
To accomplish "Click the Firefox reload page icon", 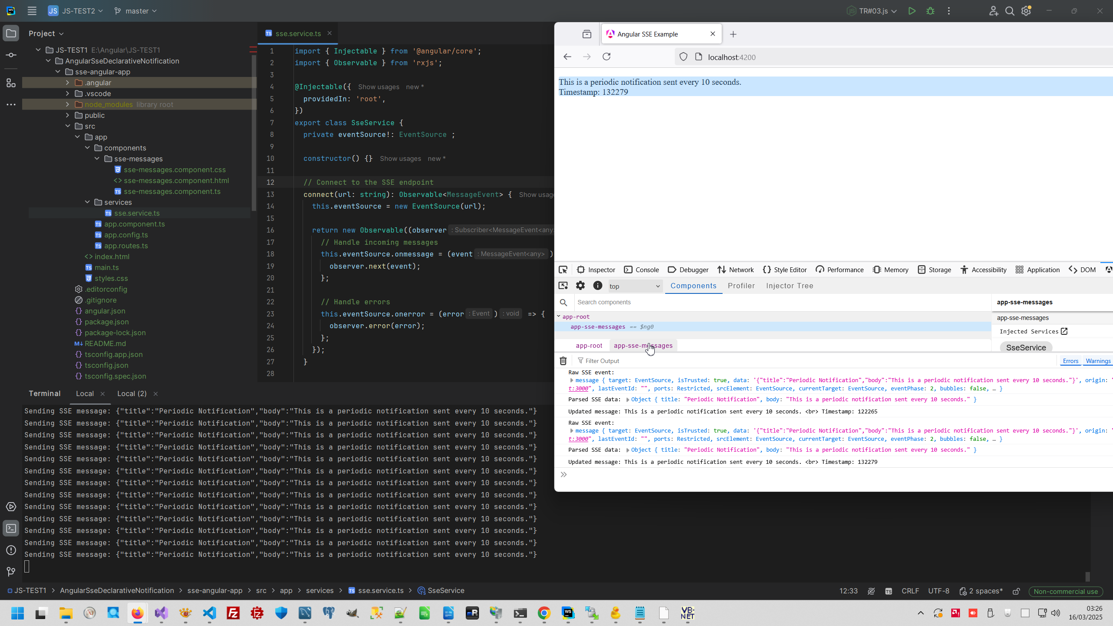I will click(606, 57).
